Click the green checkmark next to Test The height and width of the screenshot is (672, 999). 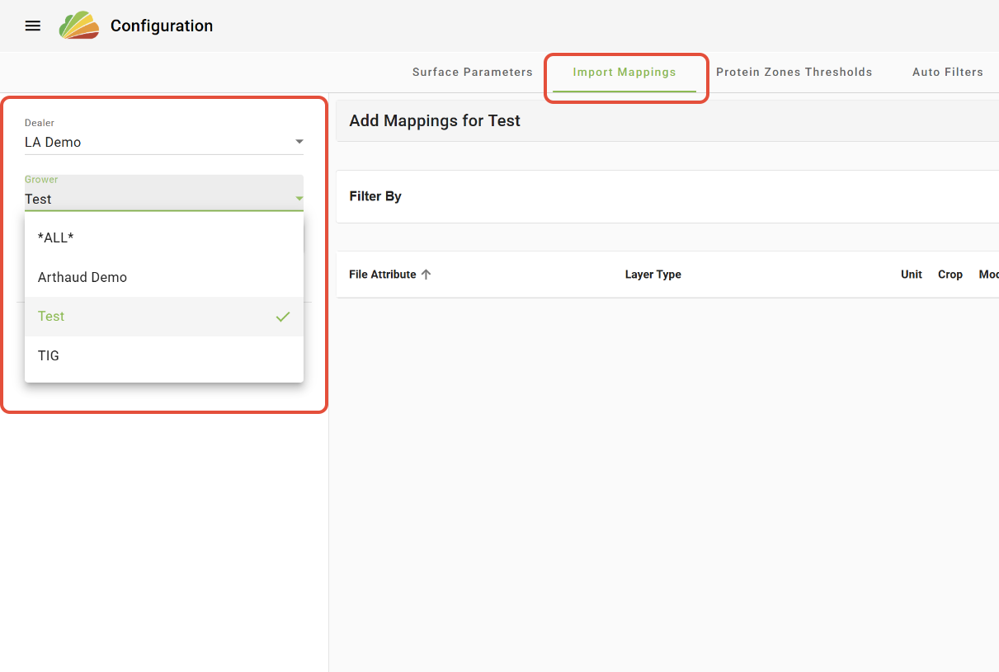pos(283,317)
